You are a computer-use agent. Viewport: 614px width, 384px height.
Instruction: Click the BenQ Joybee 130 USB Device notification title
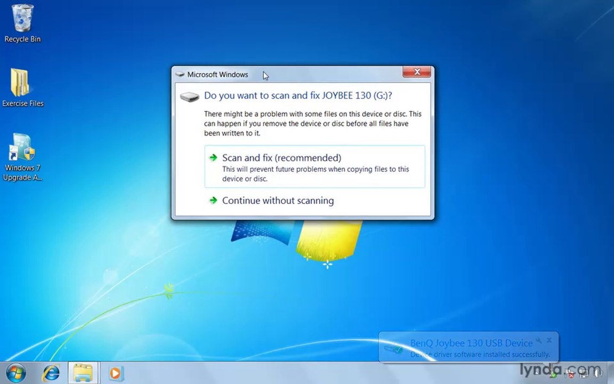(472, 343)
